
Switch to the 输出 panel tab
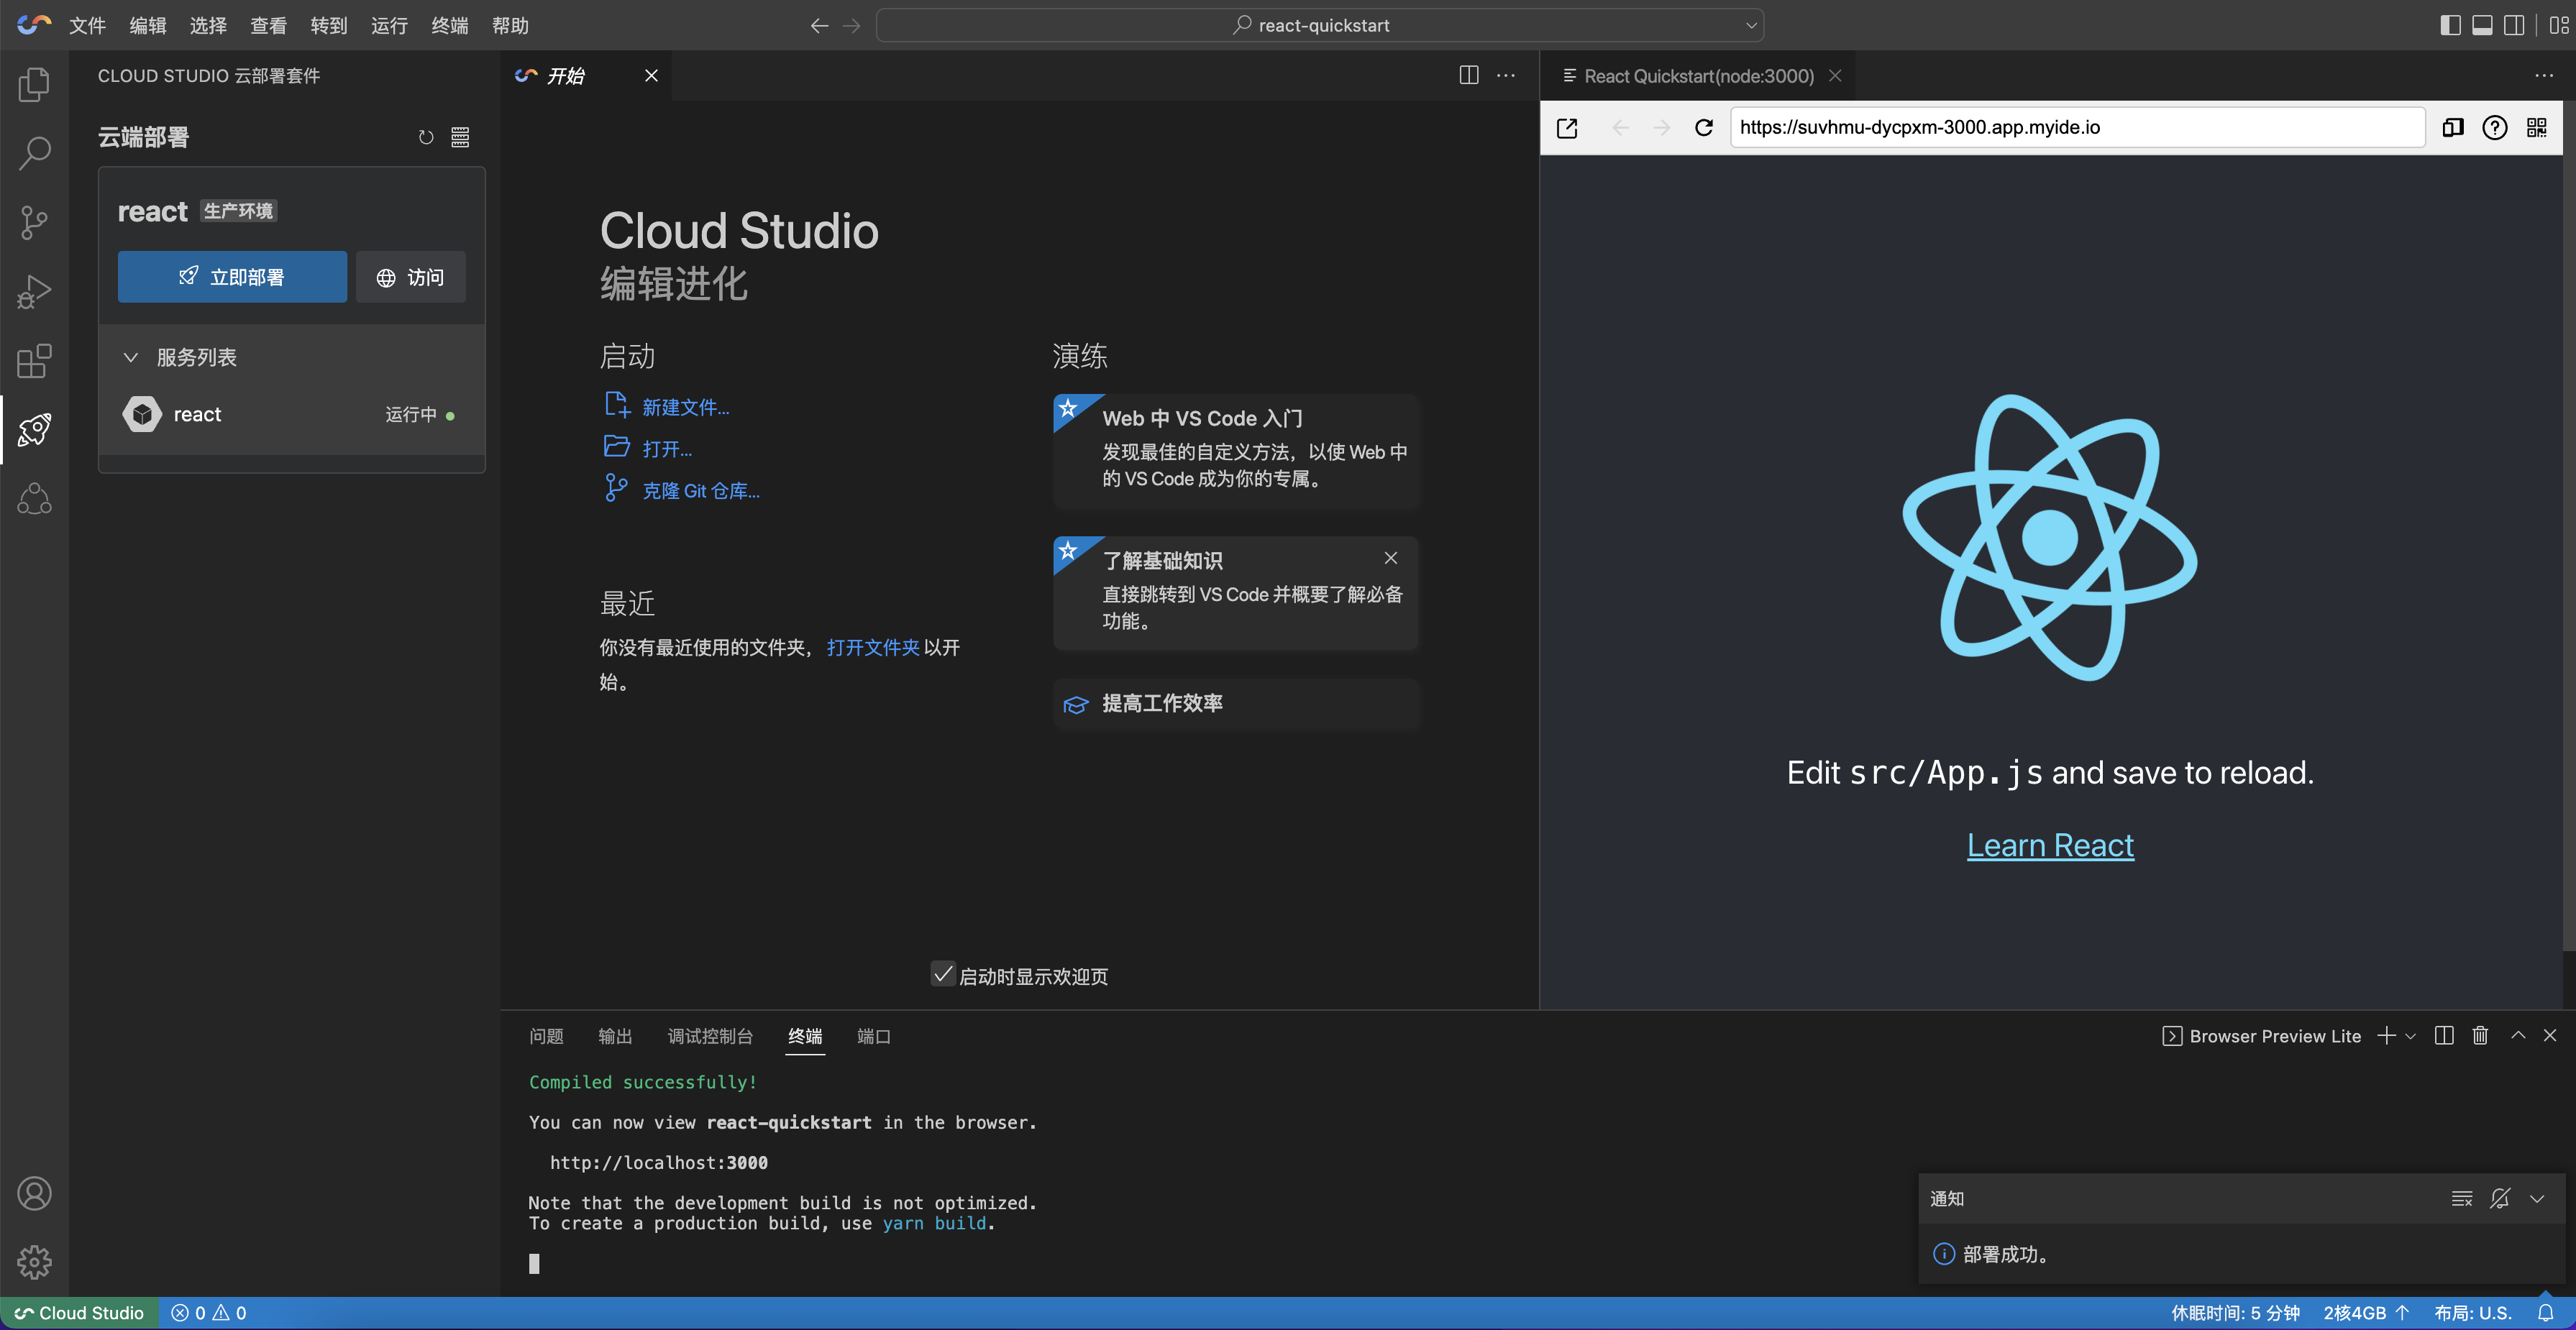click(615, 1036)
